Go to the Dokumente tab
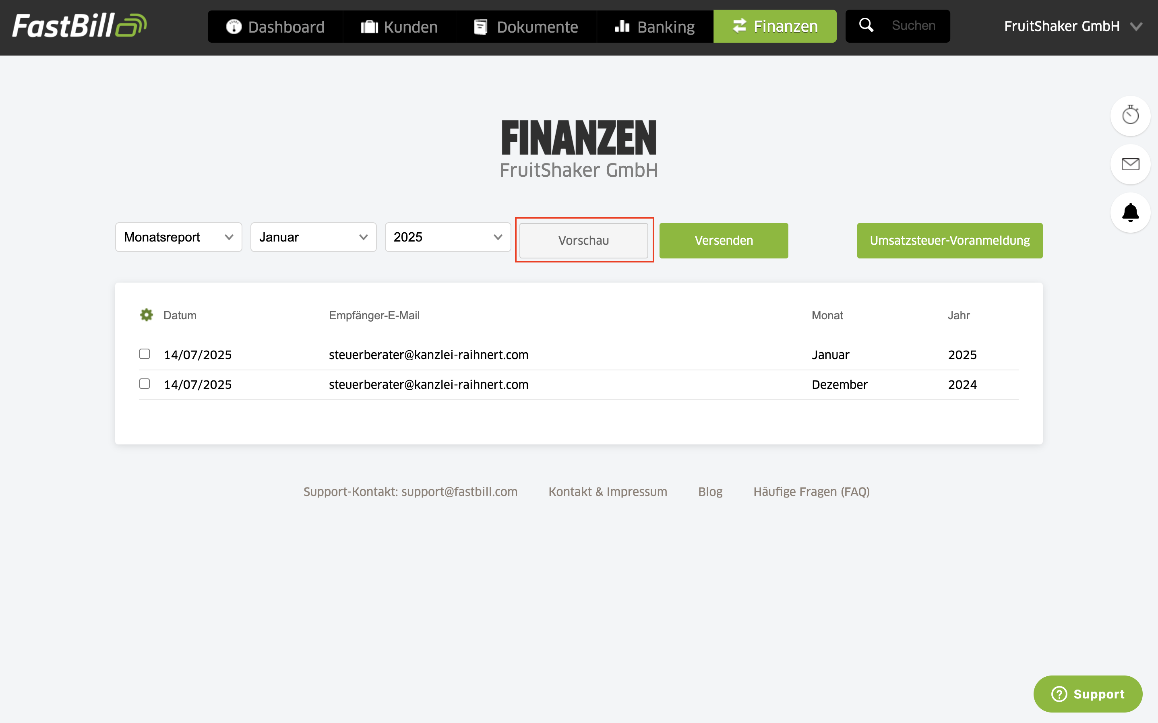Image resolution: width=1158 pixels, height=723 pixels. [526, 27]
